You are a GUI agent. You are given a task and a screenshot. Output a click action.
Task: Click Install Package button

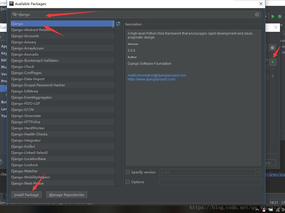tap(26, 195)
